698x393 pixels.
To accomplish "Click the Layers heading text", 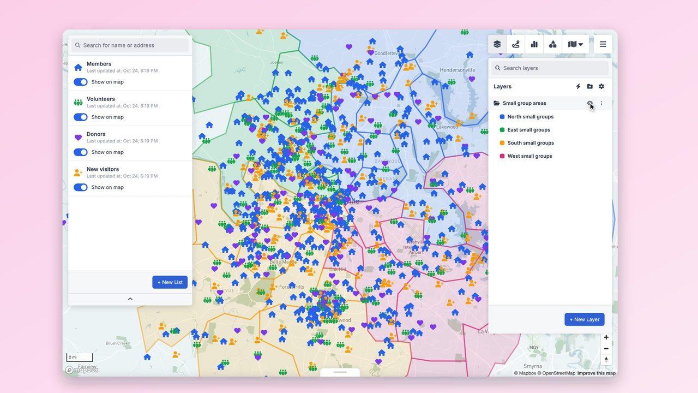I will tap(502, 86).
